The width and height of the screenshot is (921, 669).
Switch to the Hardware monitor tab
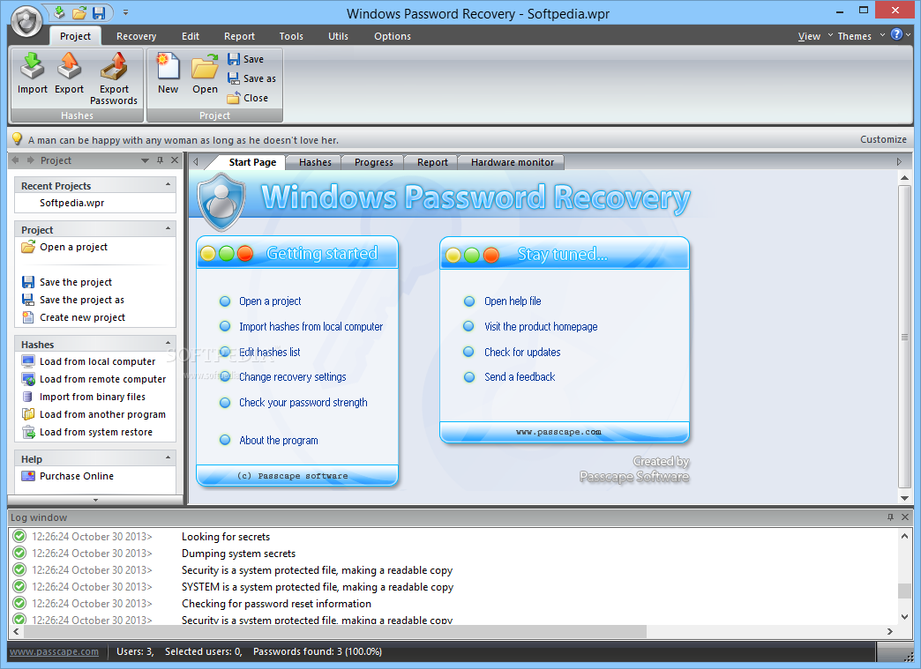click(513, 162)
